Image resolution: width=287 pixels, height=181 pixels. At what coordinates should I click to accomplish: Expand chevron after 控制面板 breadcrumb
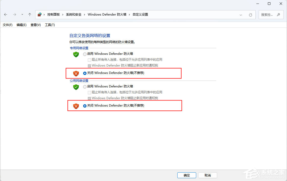(x=63, y=15)
